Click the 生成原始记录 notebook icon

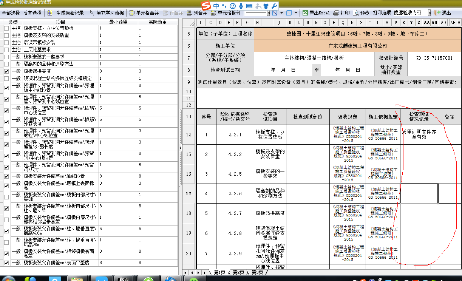click(50, 13)
